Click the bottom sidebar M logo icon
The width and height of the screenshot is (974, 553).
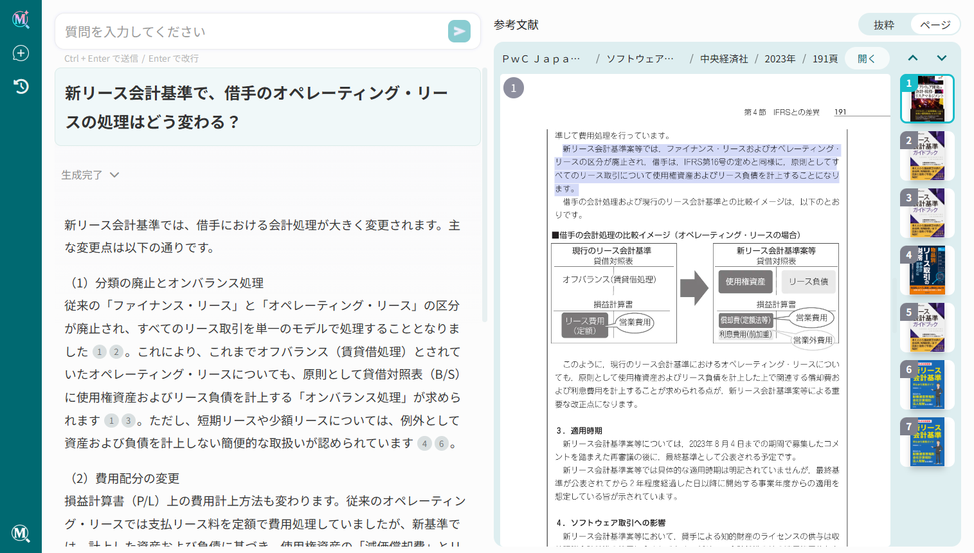click(21, 533)
